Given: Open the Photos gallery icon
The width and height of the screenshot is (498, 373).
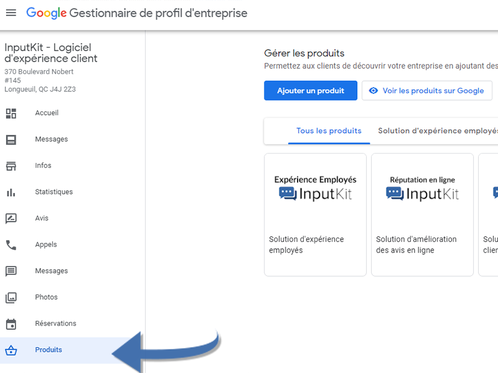Looking at the screenshot, I should click(x=11, y=298).
